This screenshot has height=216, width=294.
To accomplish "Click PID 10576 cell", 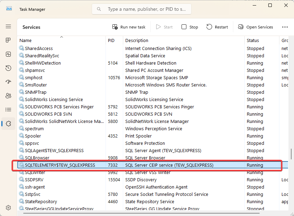I will tap(114, 78).
